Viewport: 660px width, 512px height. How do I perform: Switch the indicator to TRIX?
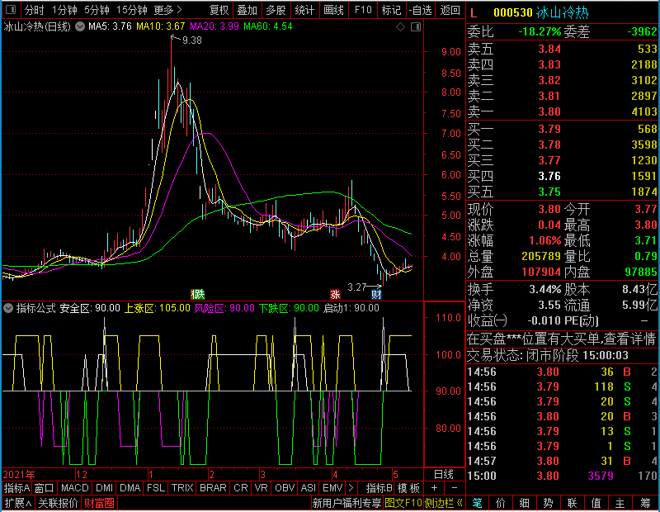pyautogui.click(x=182, y=488)
